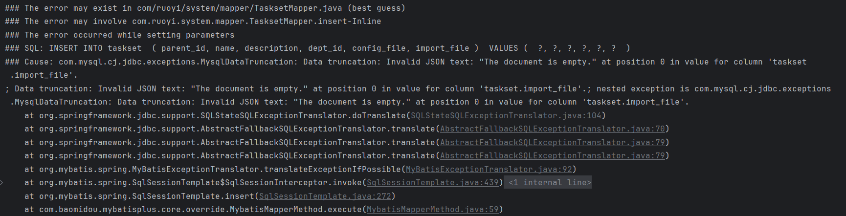Open SqlSessionTemplate.java:439 link
The width and height of the screenshot is (846, 216).
(x=432, y=183)
